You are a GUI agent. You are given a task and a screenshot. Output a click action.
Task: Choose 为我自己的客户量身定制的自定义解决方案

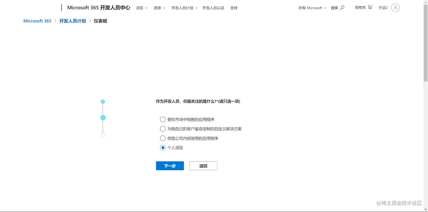pyautogui.click(x=163, y=129)
